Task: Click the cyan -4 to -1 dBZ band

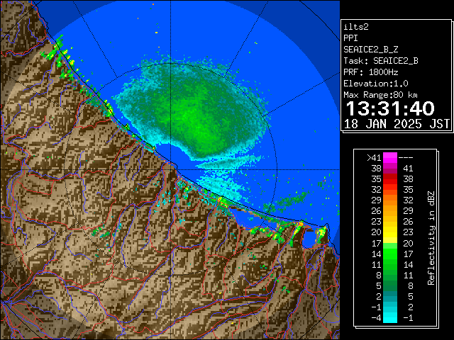Action: pos(390,317)
